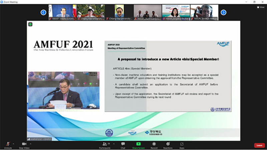The width and height of the screenshot is (267, 150).
Task: Select the NTOU three-person video thumbnail
Action: [148, 12]
